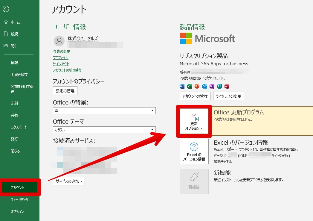Screen dimensions: 313x221
Task: Open Excel のバージョン情報 button
Action: (194, 152)
